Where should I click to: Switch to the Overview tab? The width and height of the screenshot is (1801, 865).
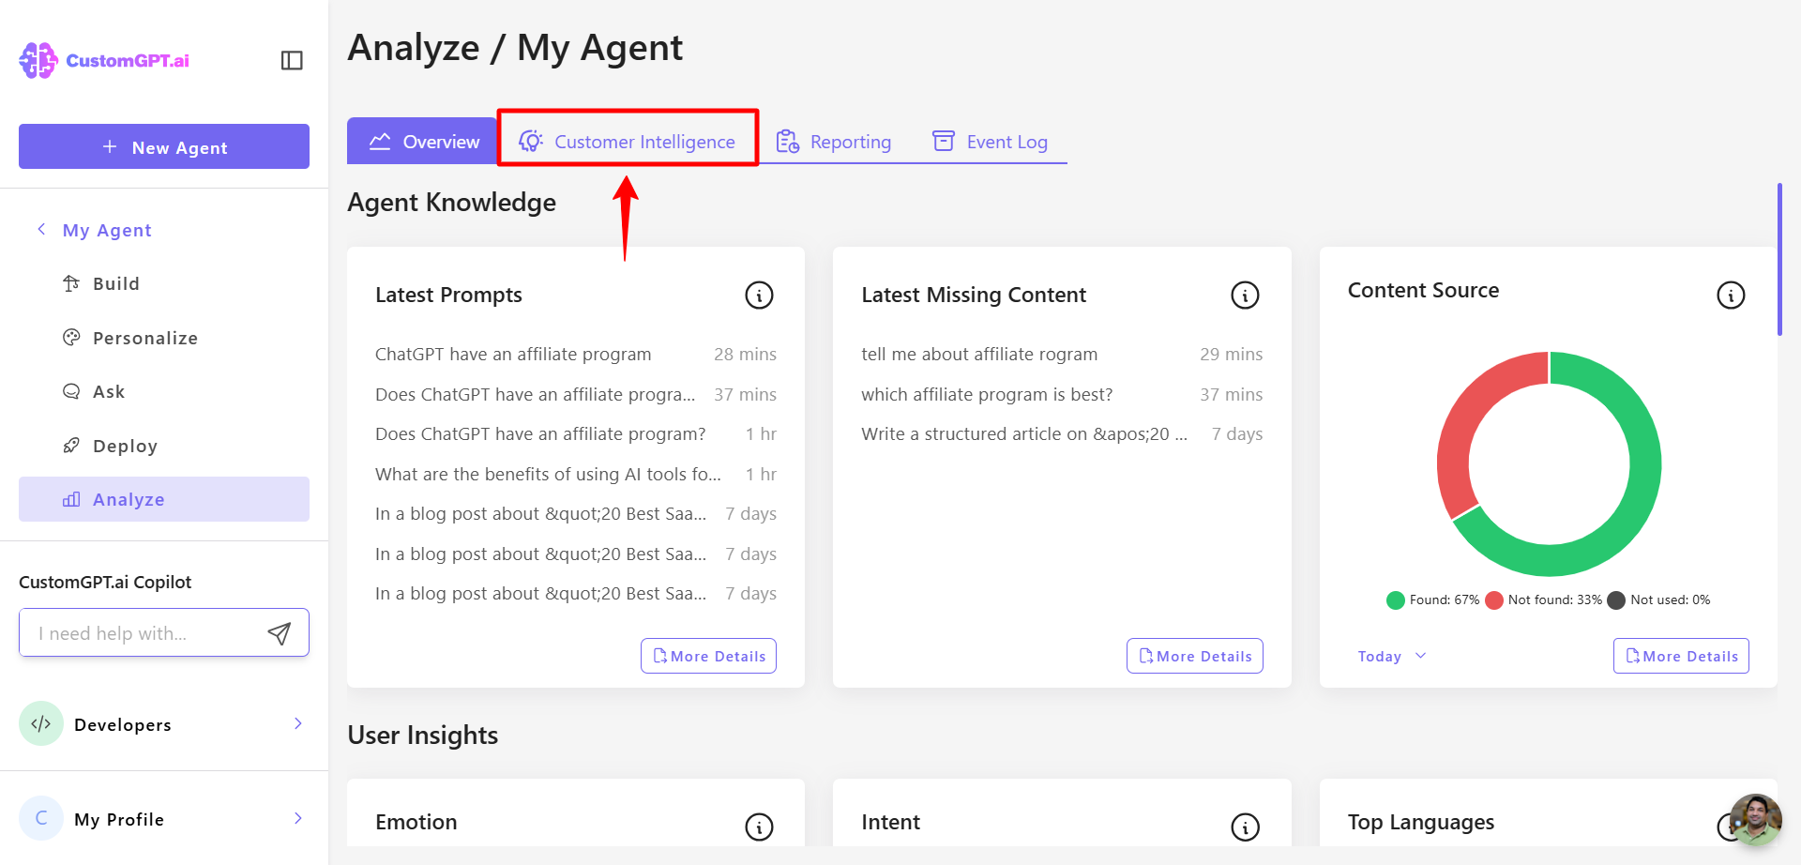pos(422,141)
